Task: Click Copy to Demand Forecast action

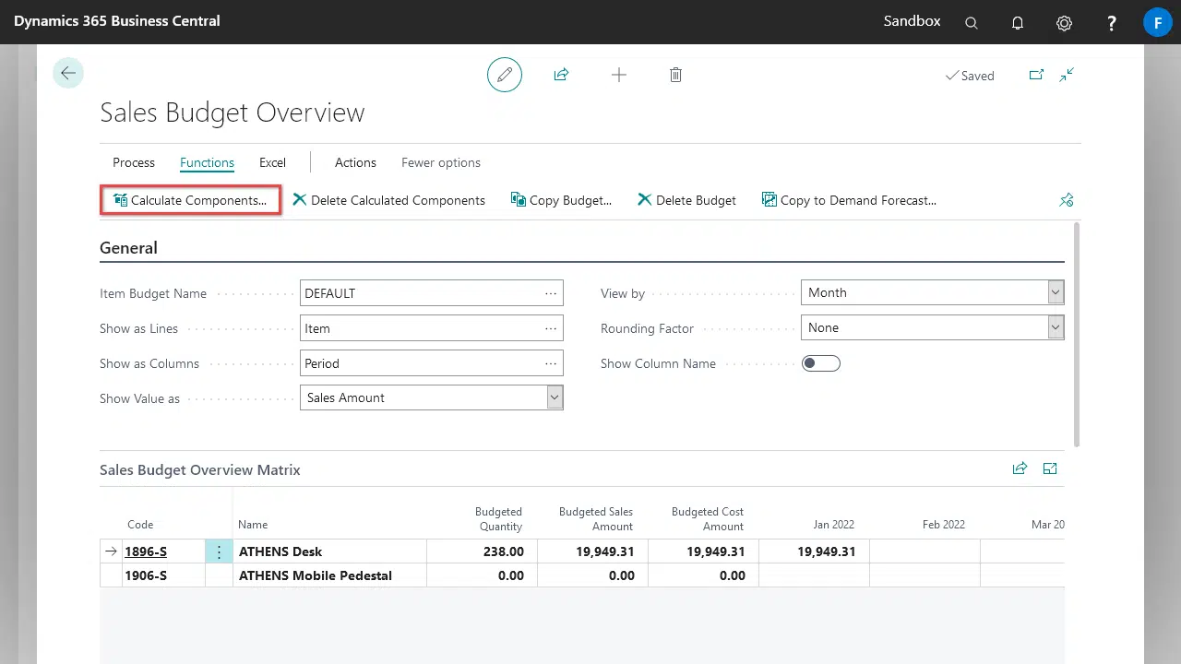Action: 849,200
